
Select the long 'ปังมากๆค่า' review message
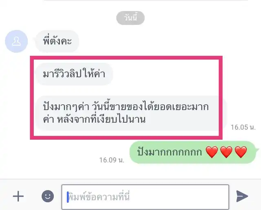click(x=131, y=113)
